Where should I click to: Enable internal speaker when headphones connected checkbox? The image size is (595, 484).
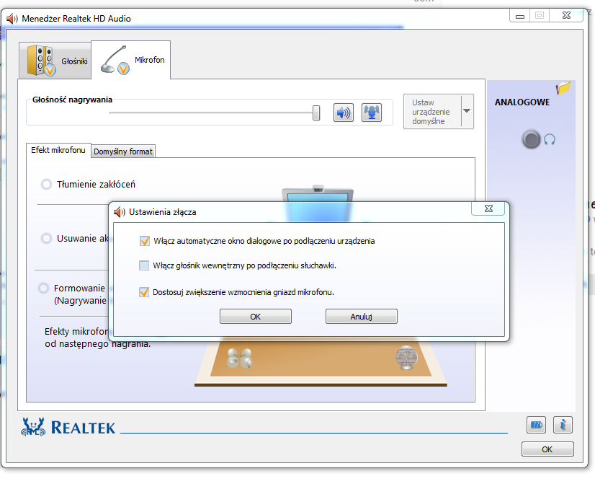(x=144, y=265)
